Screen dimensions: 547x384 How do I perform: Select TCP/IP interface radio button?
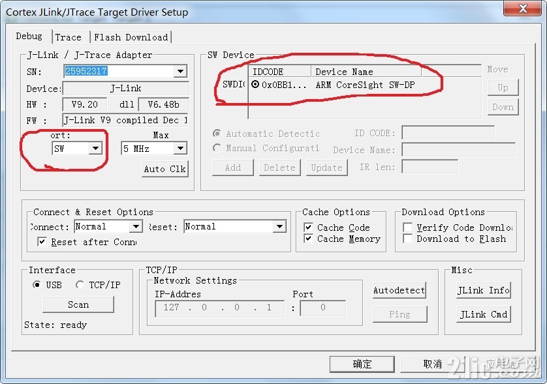pos(80,285)
